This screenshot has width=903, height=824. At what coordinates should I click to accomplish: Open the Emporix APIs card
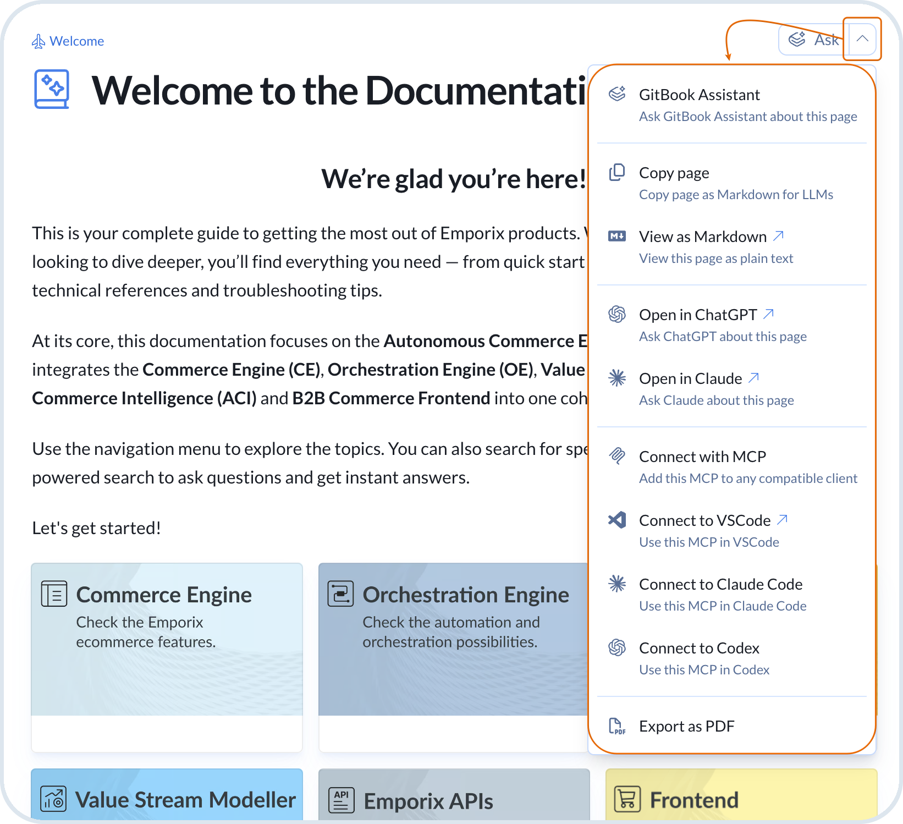click(x=454, y=795)
